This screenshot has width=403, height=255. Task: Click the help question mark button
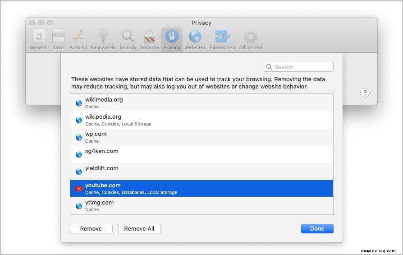365,93
